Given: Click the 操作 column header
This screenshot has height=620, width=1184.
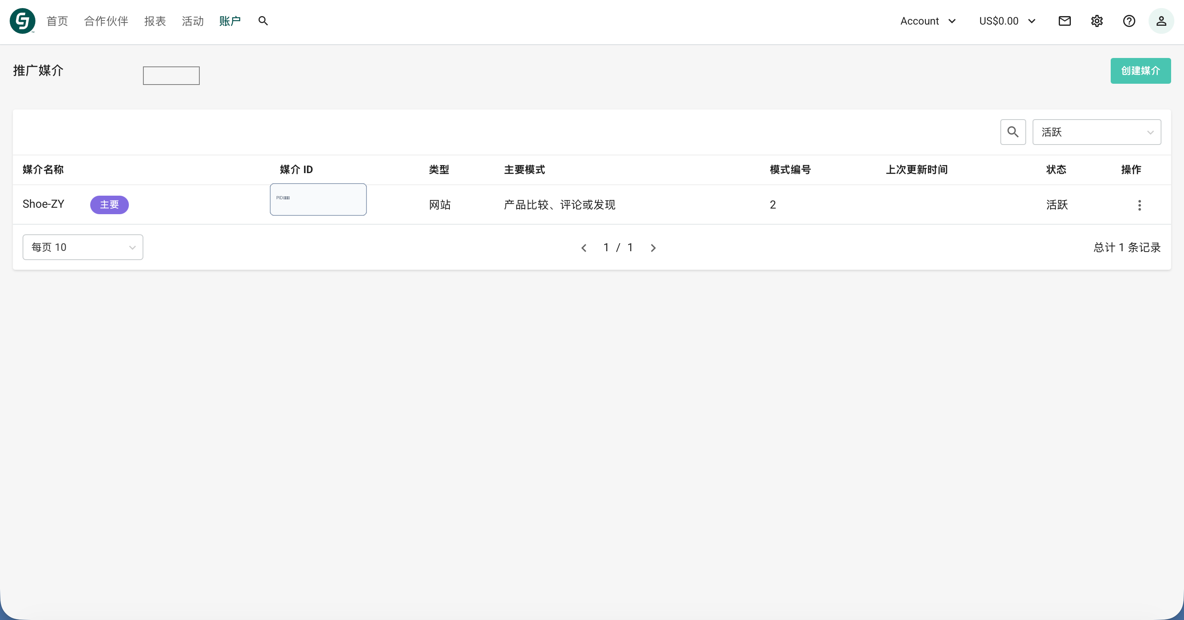Looking at the screenshot, I should [1131, 169].
